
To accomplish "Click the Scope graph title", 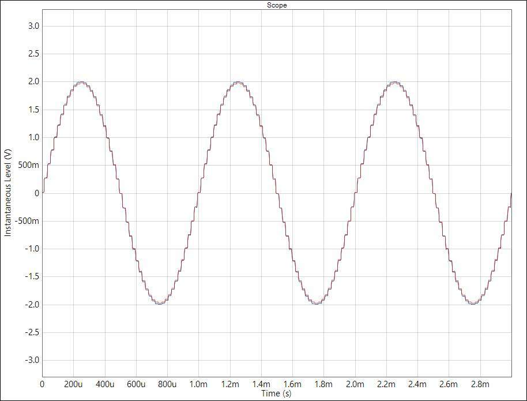I will (x=277, y=5).
